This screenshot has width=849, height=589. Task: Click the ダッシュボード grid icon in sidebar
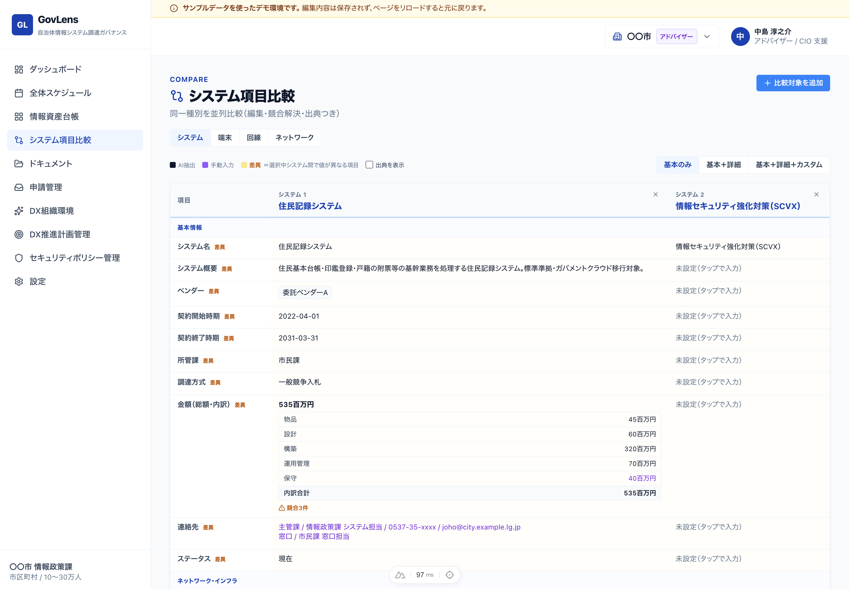pyautogui.click(x=19, y=70)
